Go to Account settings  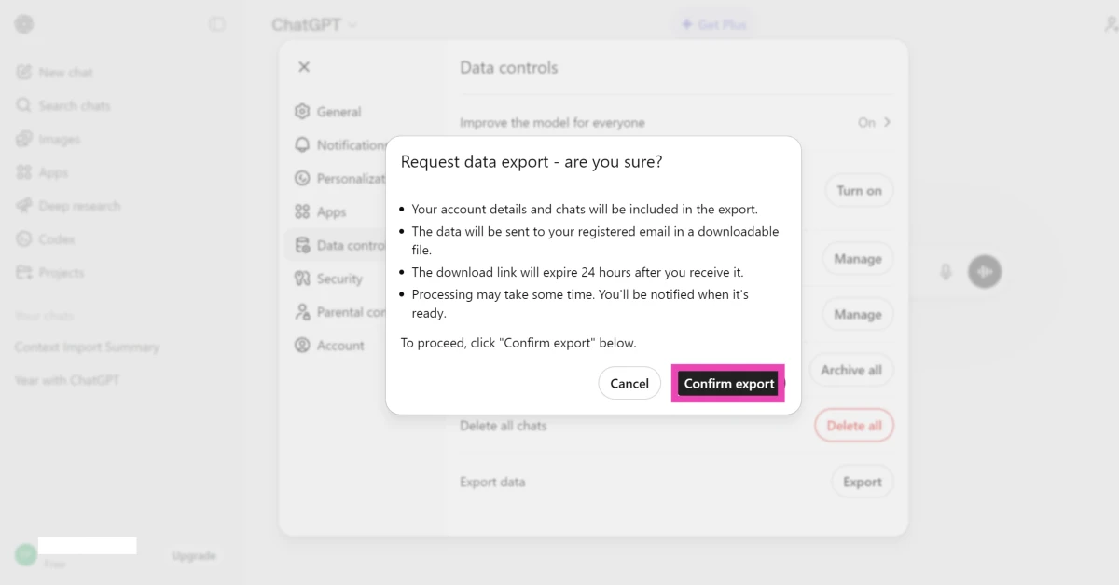[x=339, y=345]
